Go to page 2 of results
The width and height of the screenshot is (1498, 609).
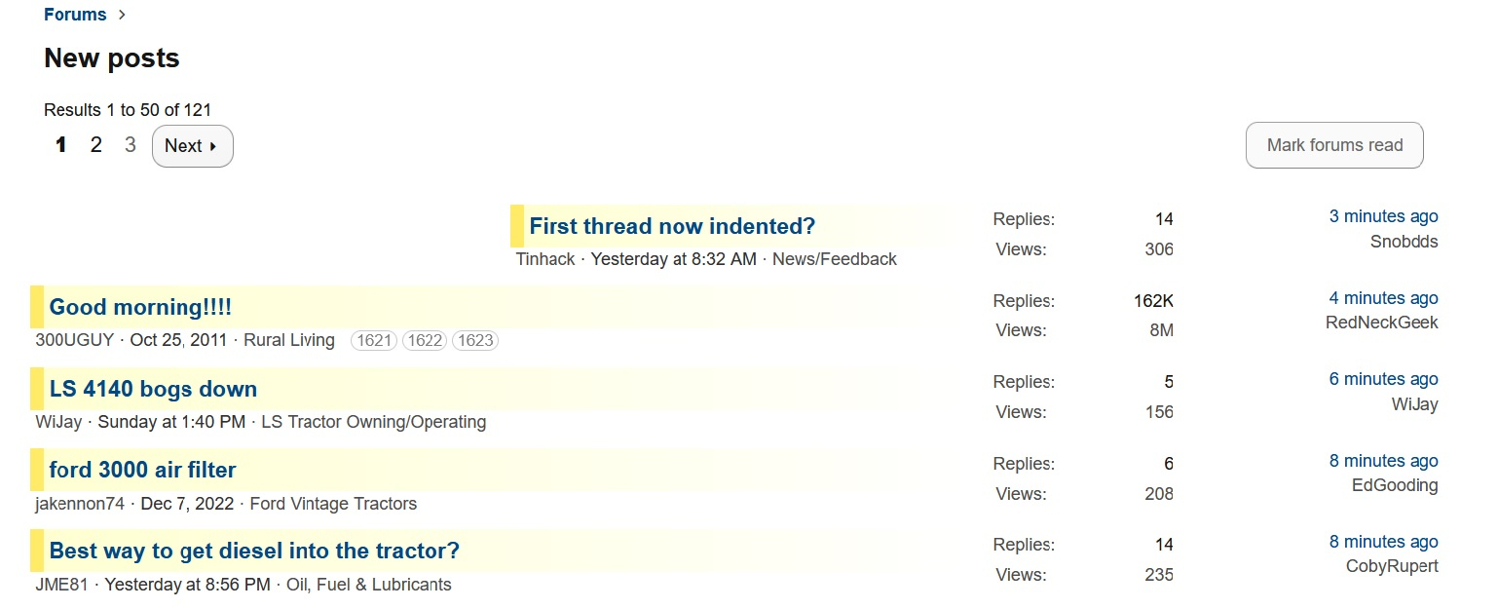[95, 145]
